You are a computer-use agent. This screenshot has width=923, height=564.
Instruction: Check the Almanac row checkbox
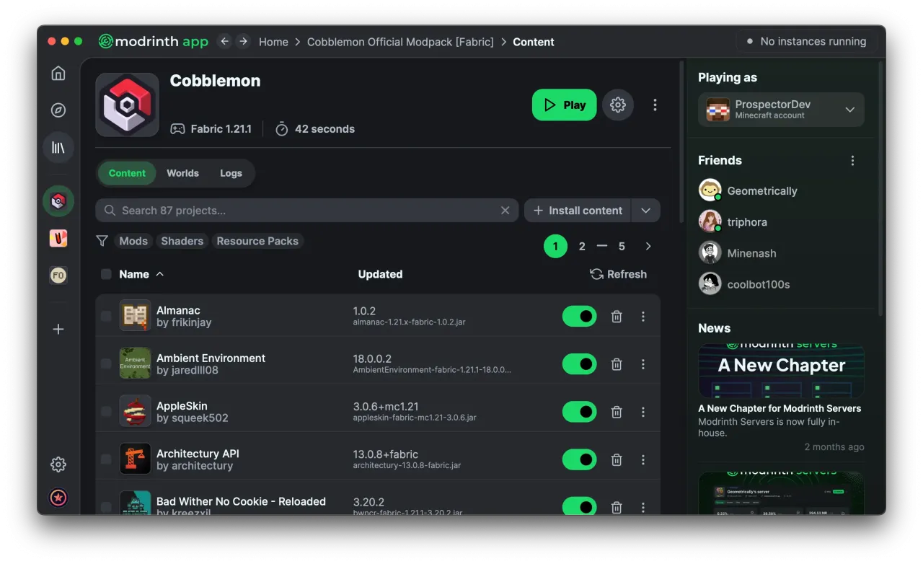click(106, 316)
